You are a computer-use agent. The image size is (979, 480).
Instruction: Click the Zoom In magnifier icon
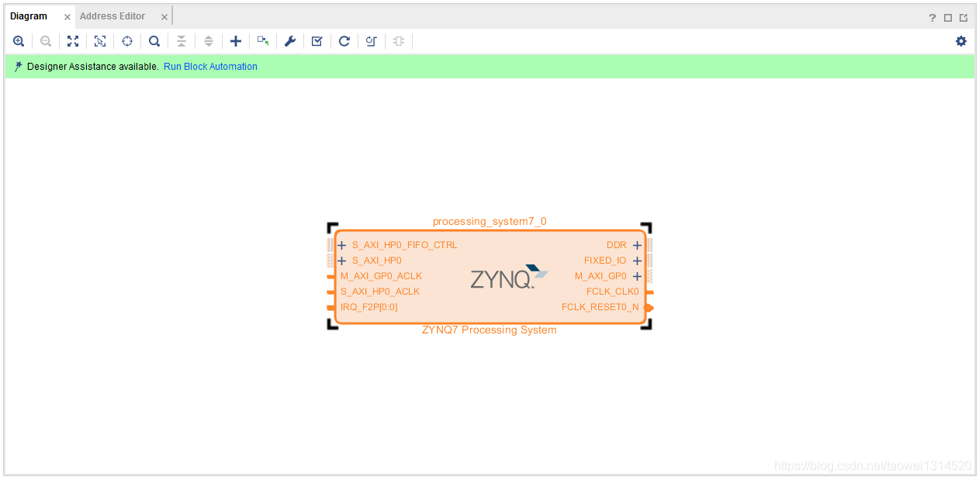(19, 41)
